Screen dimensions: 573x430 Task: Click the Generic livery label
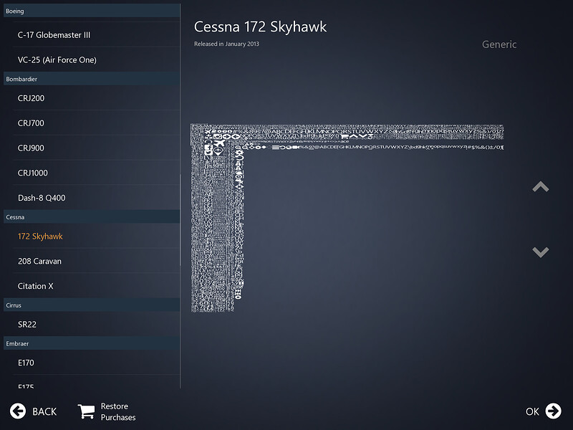(x=499, y=44)
